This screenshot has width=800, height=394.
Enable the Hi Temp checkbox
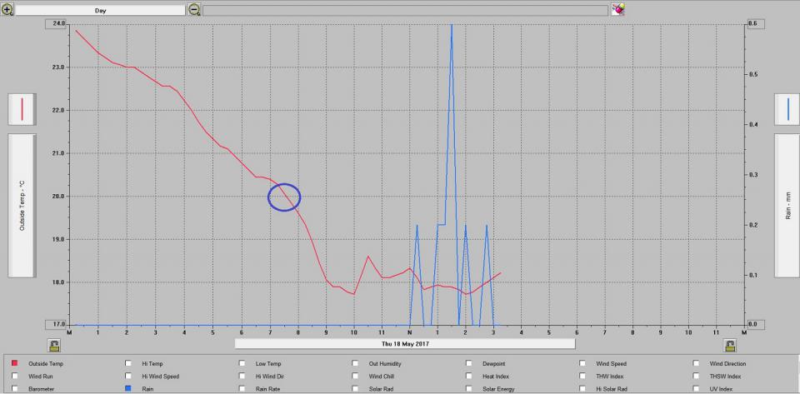129,364
